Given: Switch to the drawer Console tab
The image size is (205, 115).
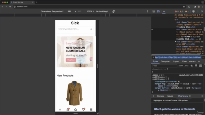Looking at the screenshot, I should [x=160, y=96].
